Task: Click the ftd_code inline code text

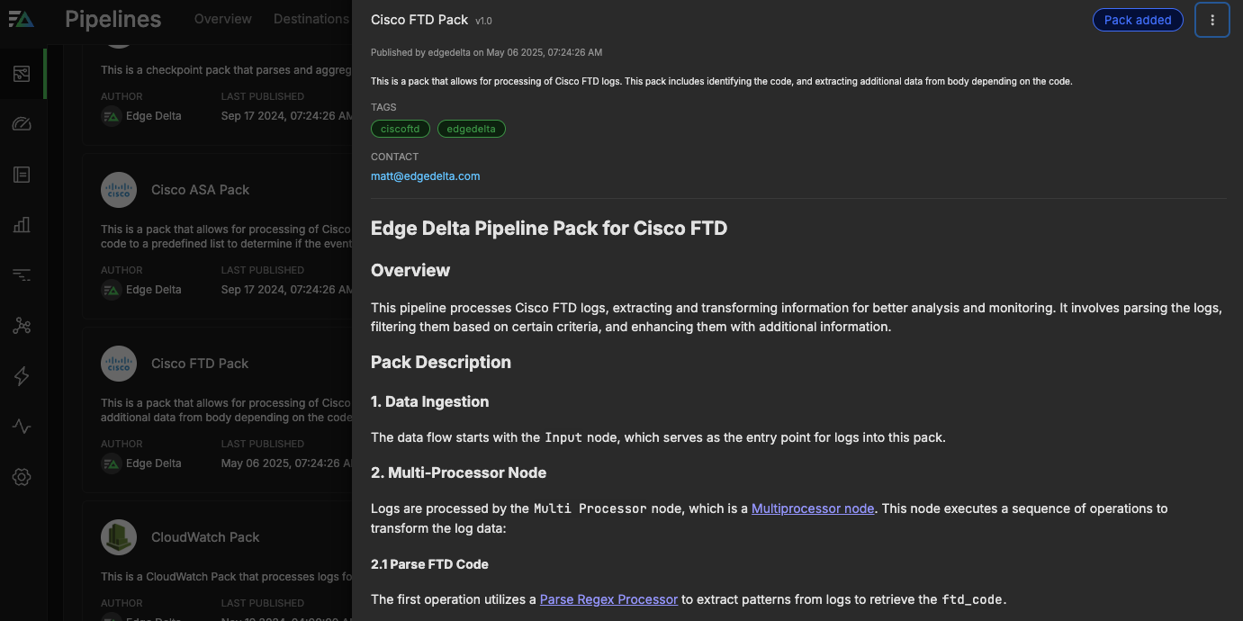Action: point(973,599)
